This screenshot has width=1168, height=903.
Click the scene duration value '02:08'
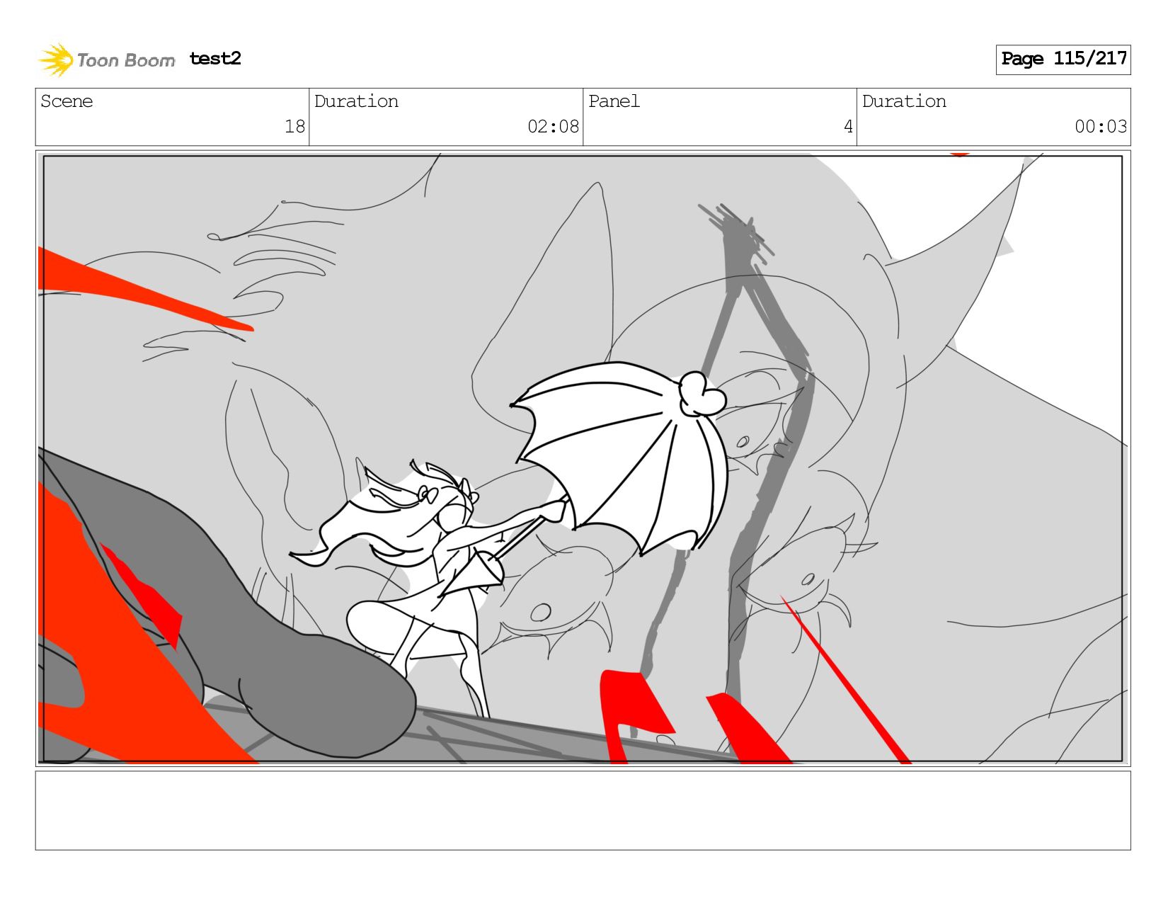click(x=553, y=127)
